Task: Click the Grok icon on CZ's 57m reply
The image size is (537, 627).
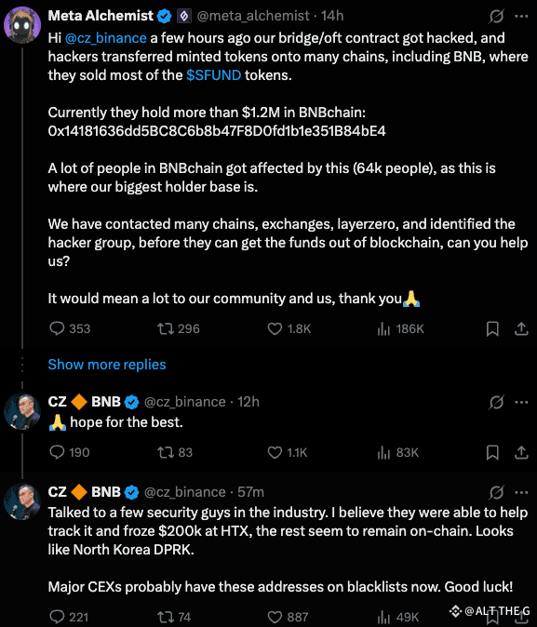Action: pyautogui.click(x=496, y=492)
